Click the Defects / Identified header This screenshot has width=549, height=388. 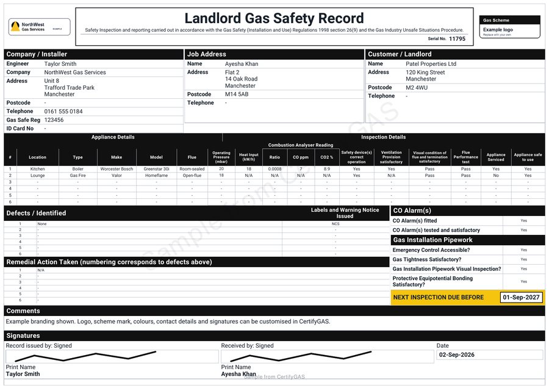click(36, 214)
